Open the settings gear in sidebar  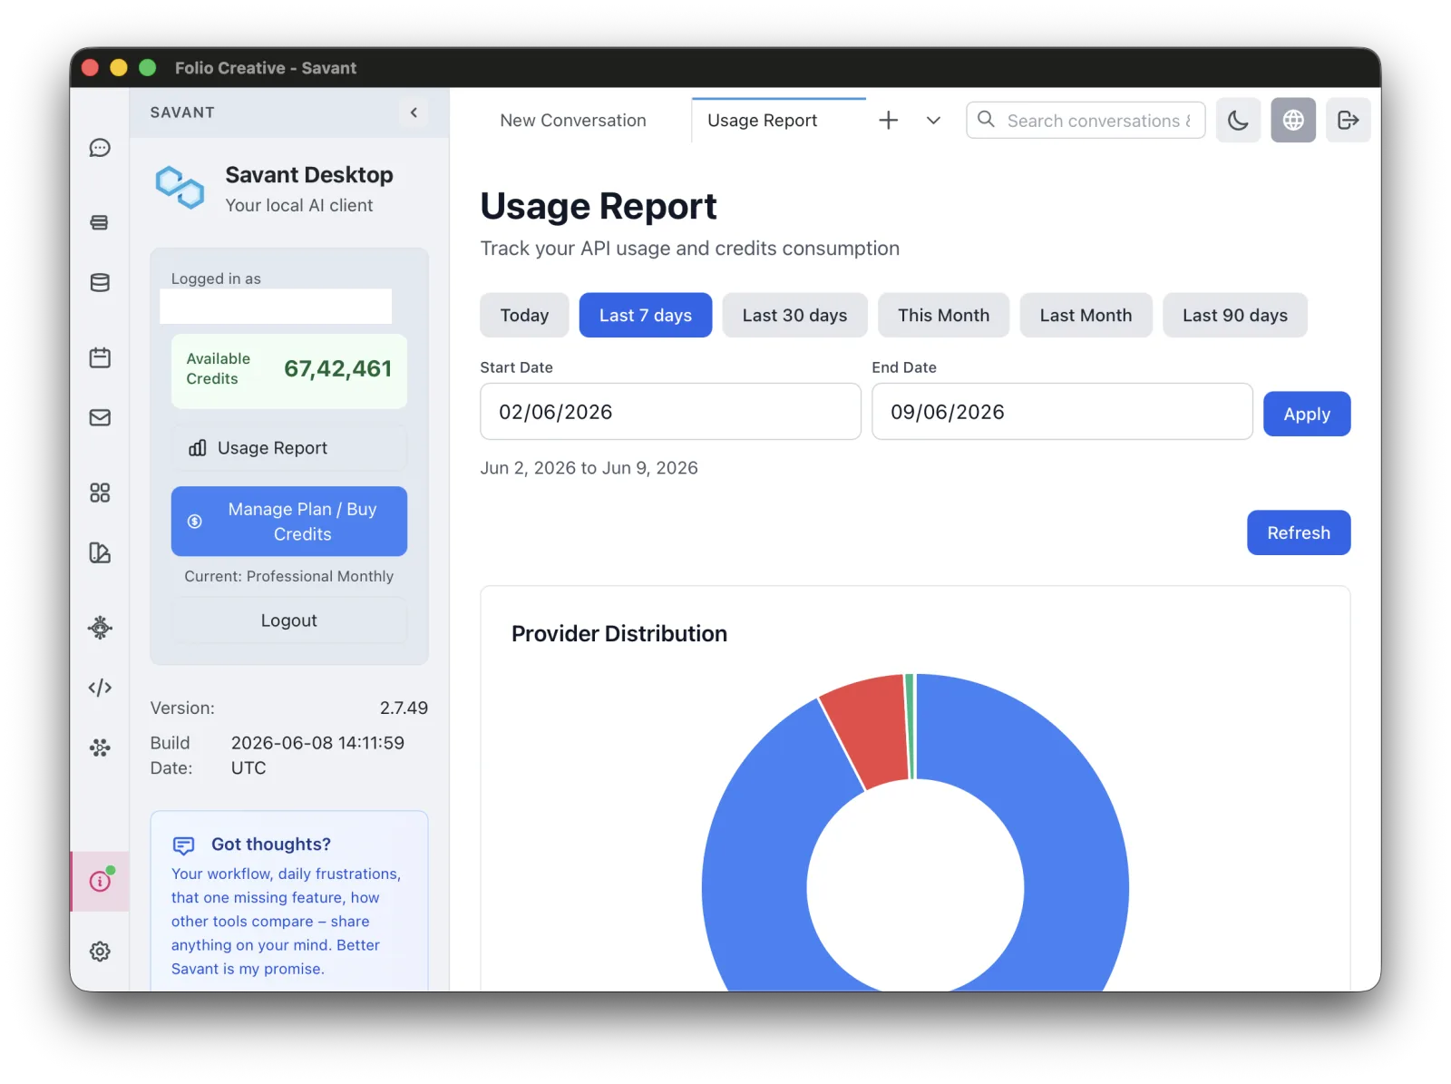[100, 951]
